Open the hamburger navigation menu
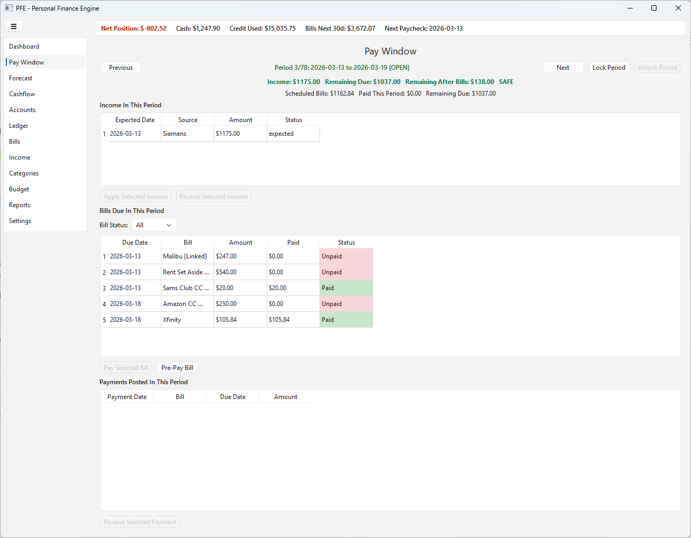 pyautogui.click(x=14, y=26)
